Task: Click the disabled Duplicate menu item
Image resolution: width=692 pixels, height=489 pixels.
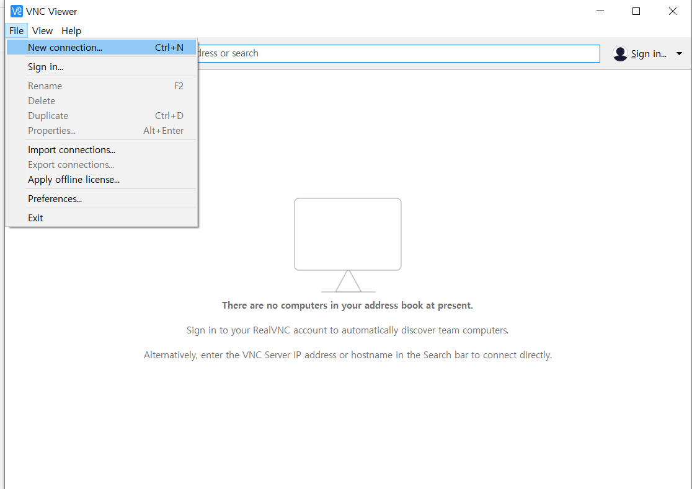Action: [x=102, y=116]
